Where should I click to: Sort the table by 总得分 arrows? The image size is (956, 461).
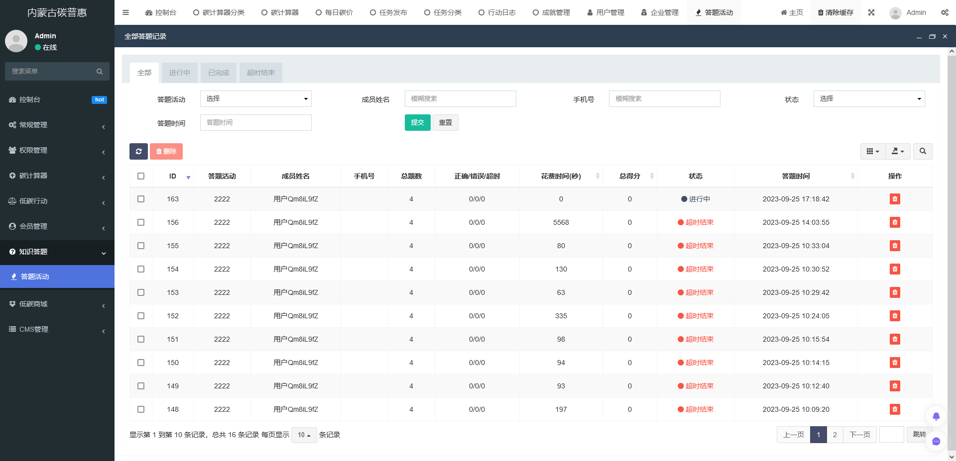tap(652, 176)
